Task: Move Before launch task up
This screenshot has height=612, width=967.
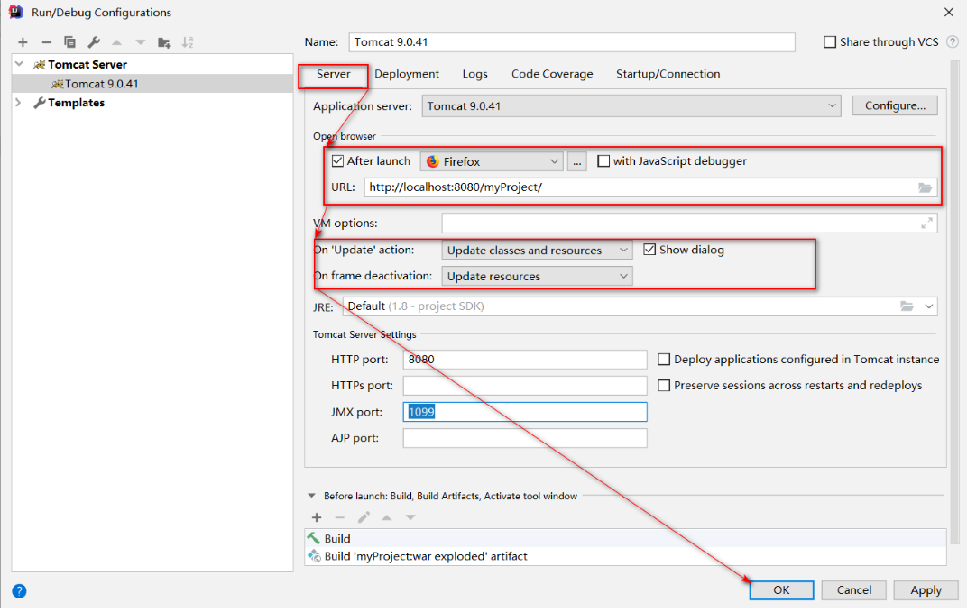Action: coord(387,517)
